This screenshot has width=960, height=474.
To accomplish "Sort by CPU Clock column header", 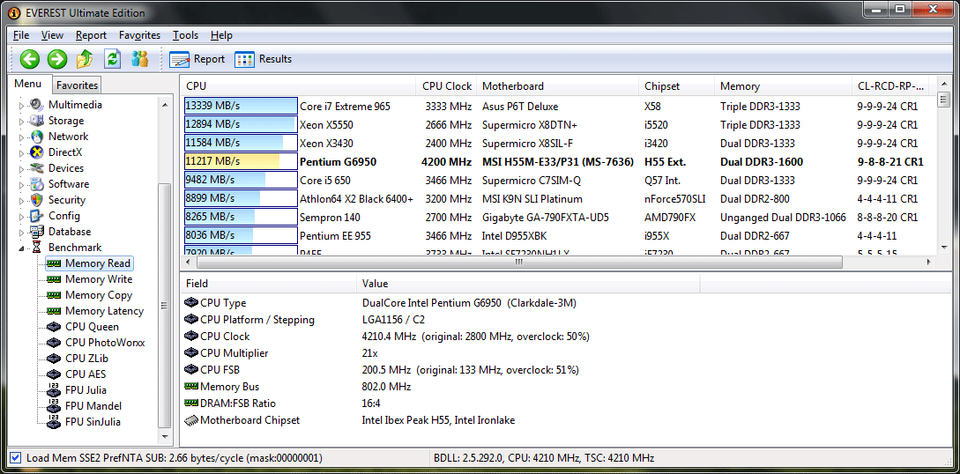I will 447,86.
